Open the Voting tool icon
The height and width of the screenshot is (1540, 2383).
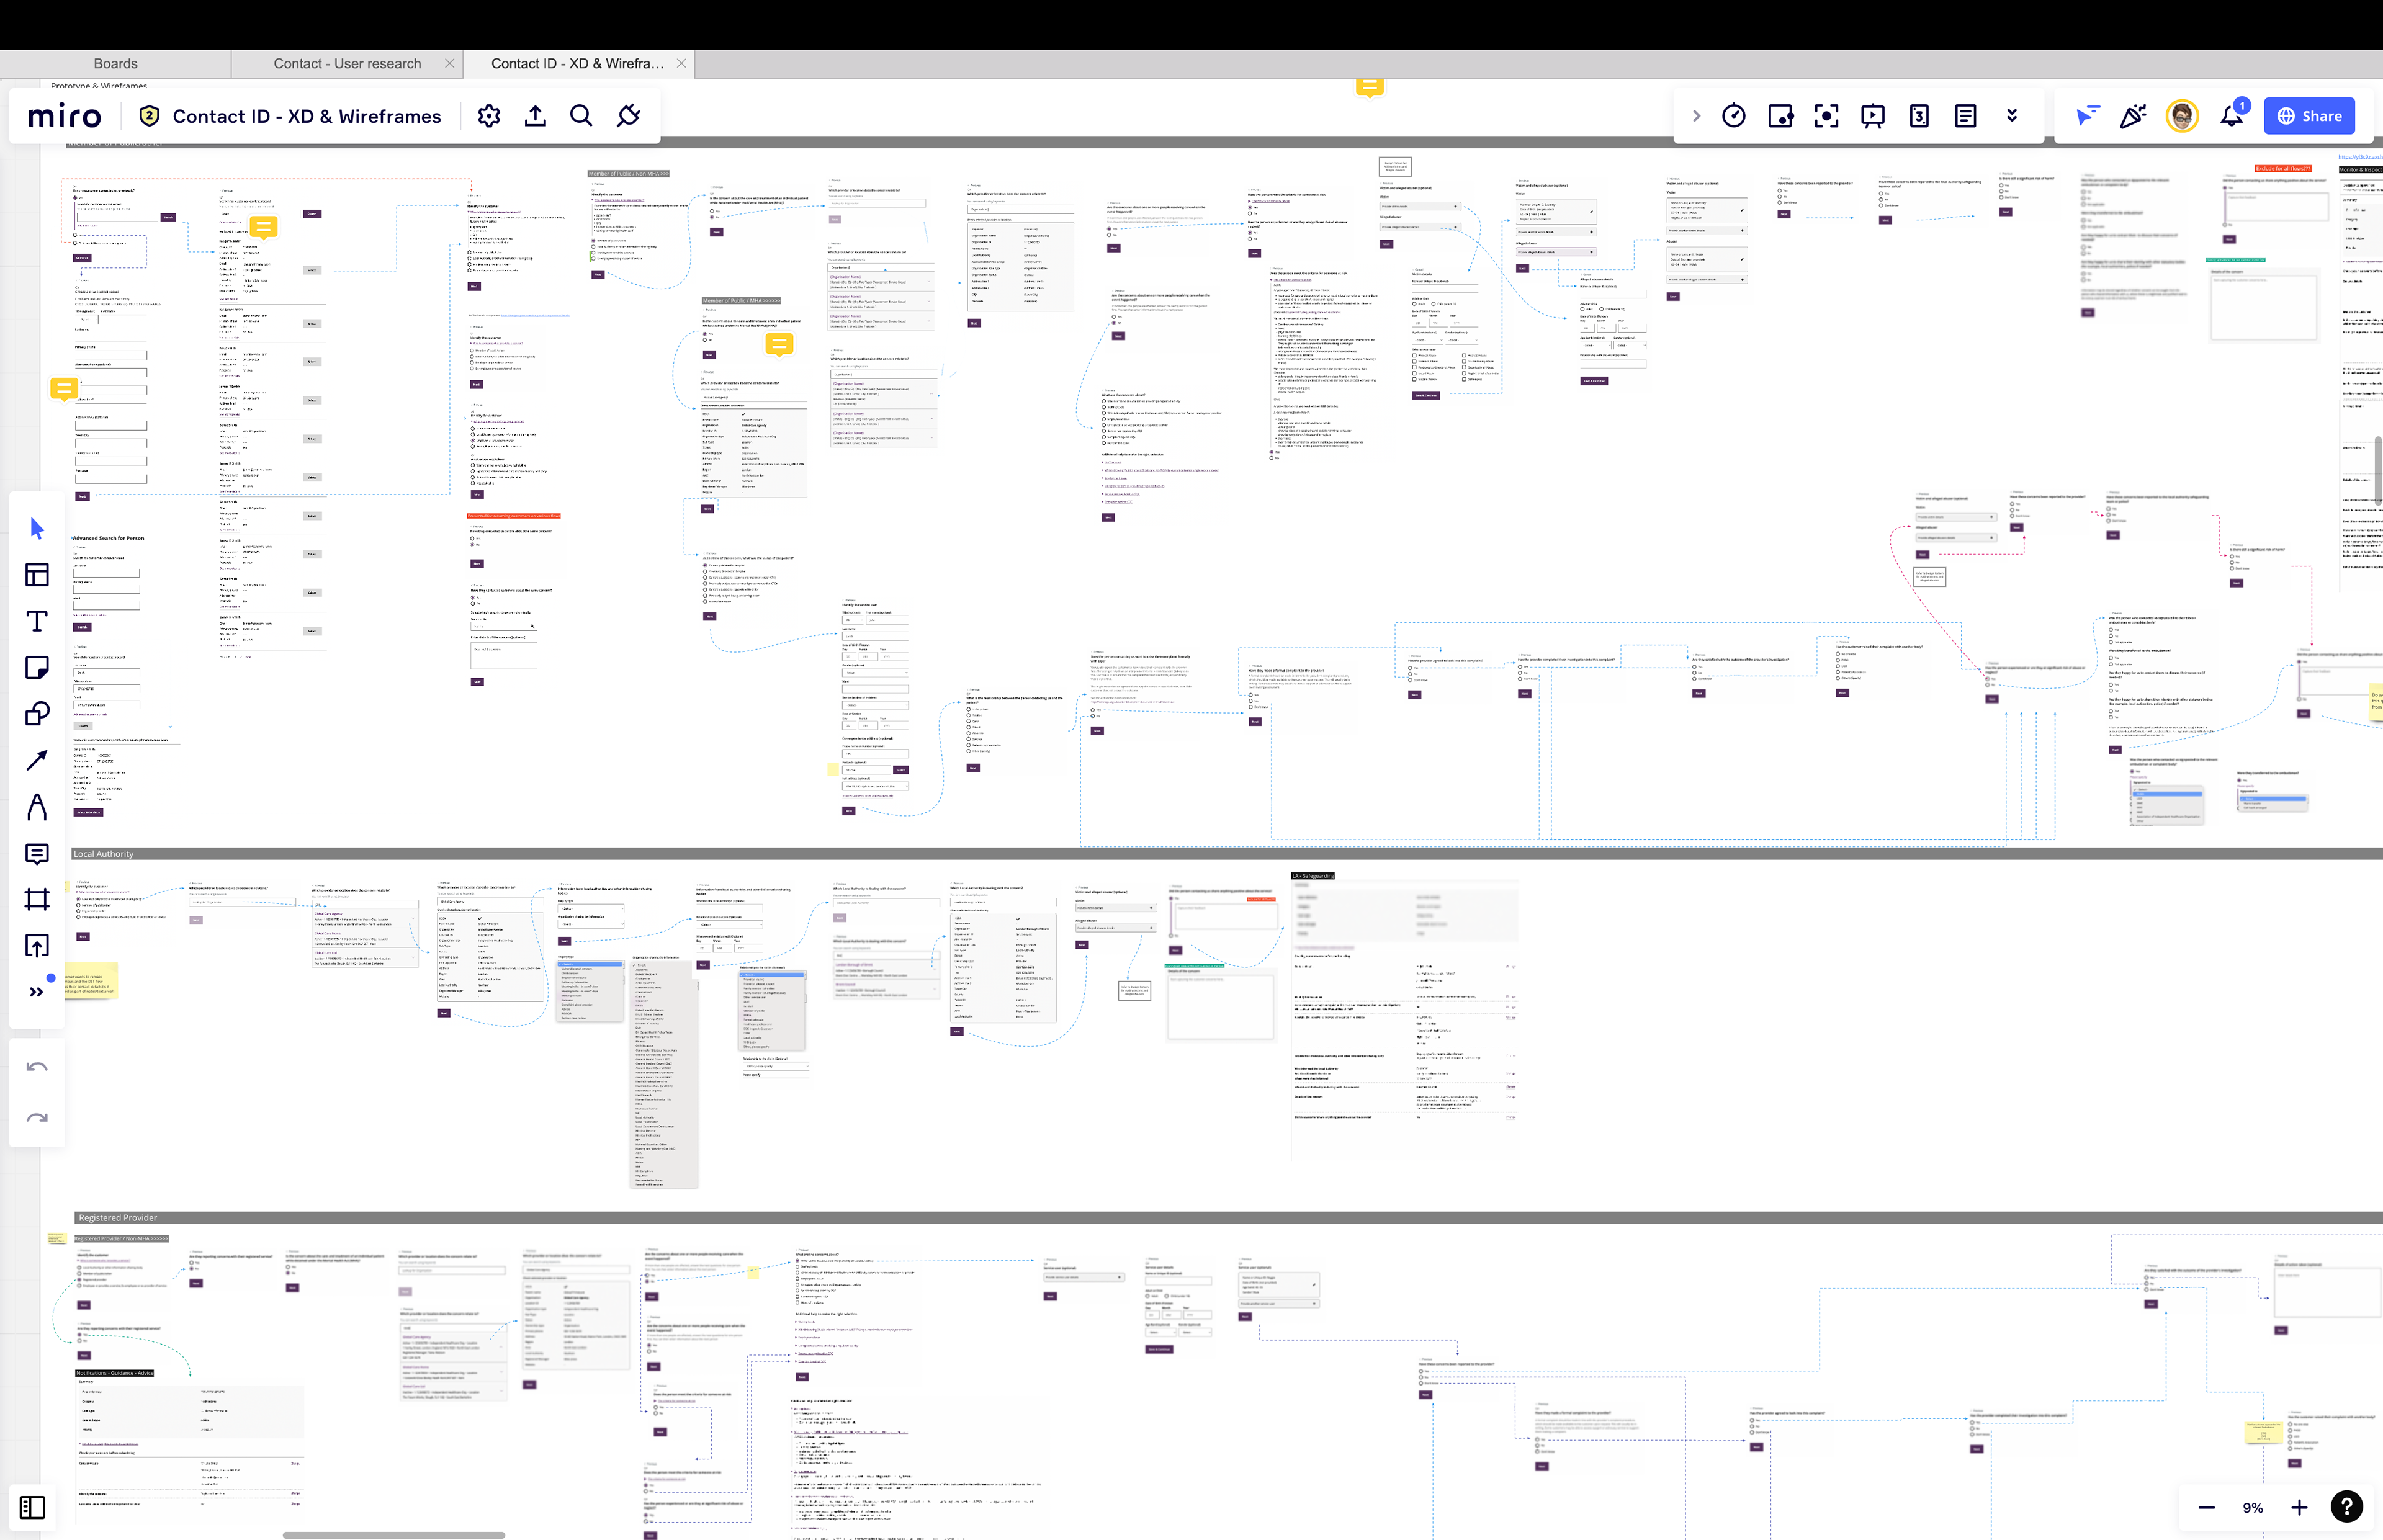(x=1781, y=116)
